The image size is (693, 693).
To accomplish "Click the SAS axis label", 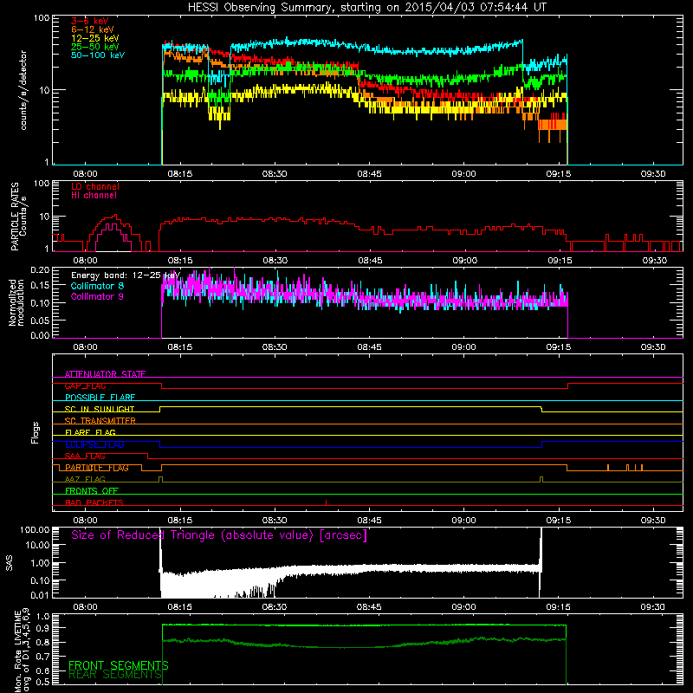I will tap(10, 563).
